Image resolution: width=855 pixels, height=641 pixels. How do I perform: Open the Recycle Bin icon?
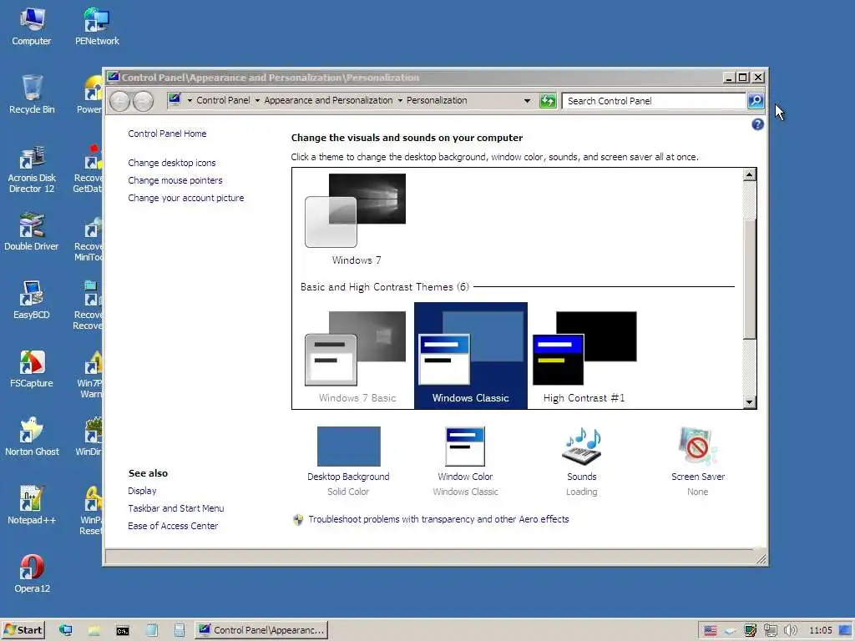32,95
